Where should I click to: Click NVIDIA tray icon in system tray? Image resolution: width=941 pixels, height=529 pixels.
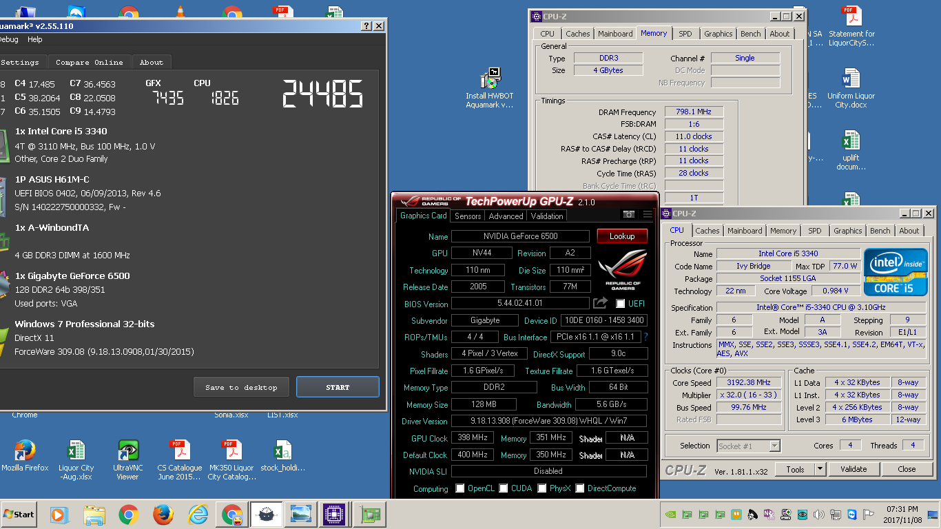click(671, 515)
